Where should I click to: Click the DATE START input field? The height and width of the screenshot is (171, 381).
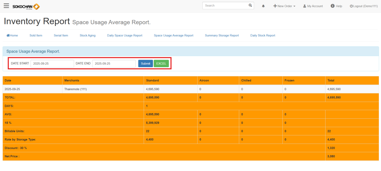[x=52, y=64]
